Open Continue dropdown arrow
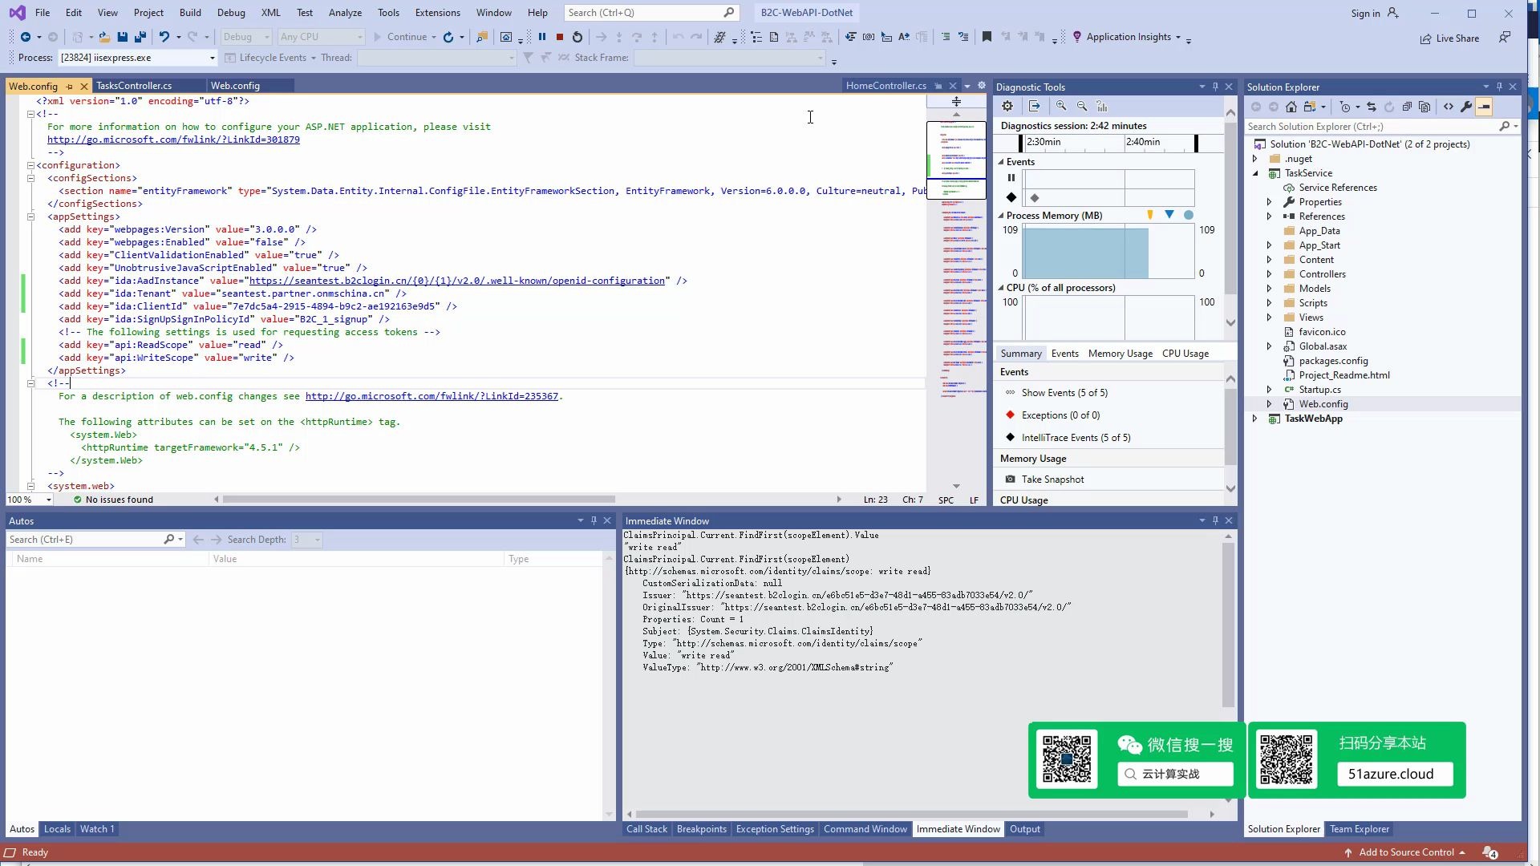The width and height of the screenshot is (1540, 866). click(434, 37)
